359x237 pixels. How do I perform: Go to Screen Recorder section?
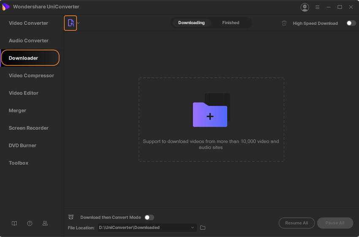pyautogui.click(x=28, y=128)
